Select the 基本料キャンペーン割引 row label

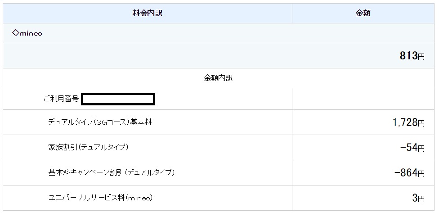pyautogui.click(x=111, y=172)
